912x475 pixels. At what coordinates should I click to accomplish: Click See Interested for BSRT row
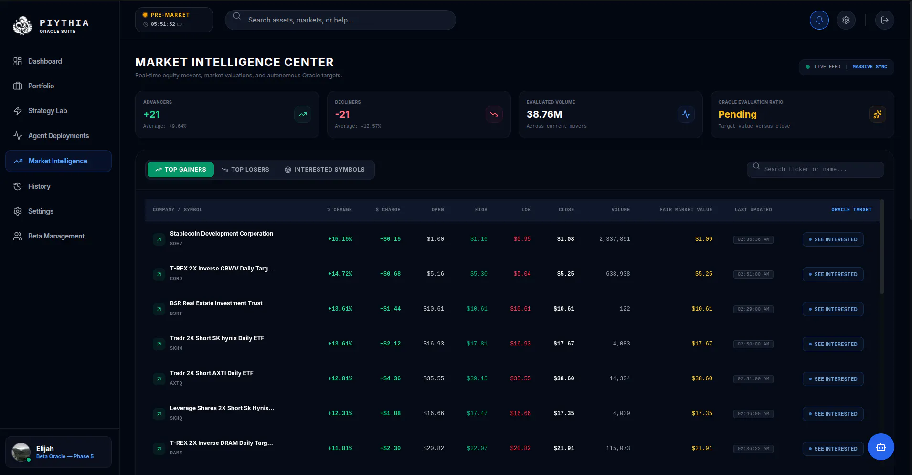833,309
